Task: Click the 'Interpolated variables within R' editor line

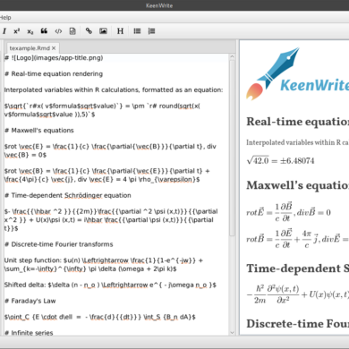Action: (x=114, y=89)
